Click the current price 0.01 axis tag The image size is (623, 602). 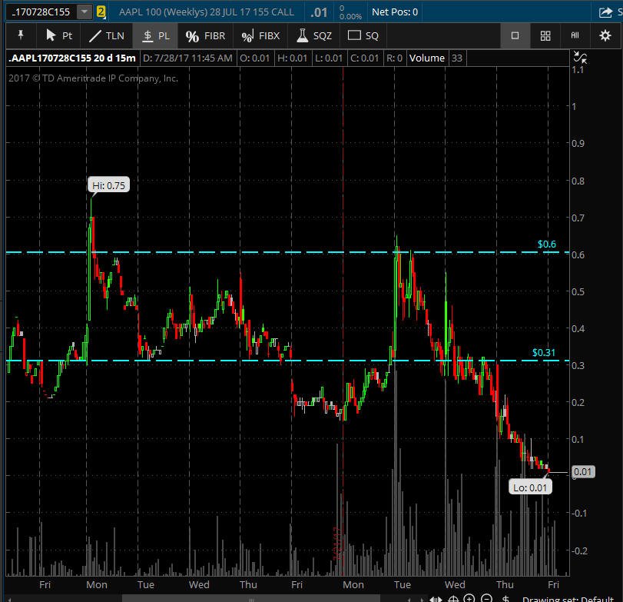click(x=583, y=471)
